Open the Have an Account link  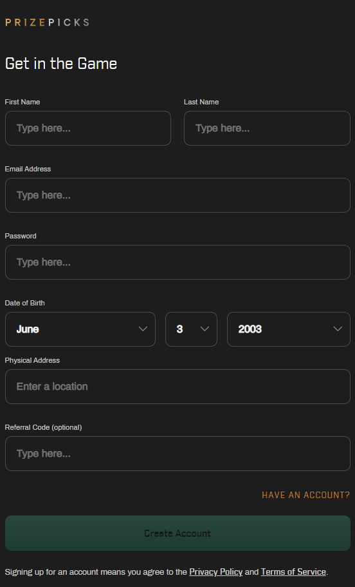pos(305,495)
